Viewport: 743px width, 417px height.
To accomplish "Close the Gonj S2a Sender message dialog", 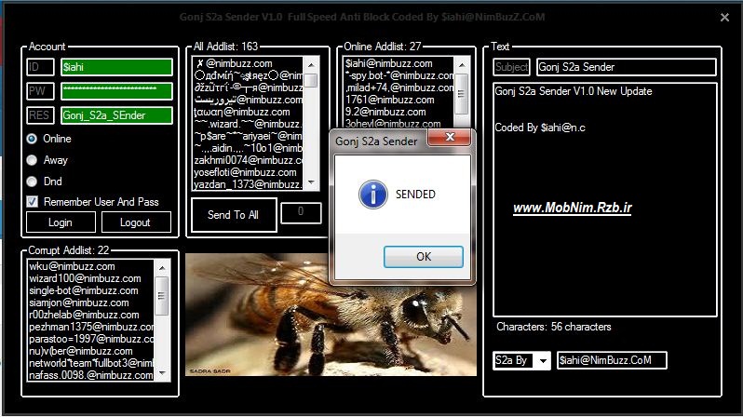I will click(x=449, y=137).
